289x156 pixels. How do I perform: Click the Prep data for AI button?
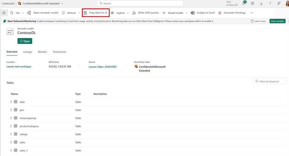[x=95, y=13]
